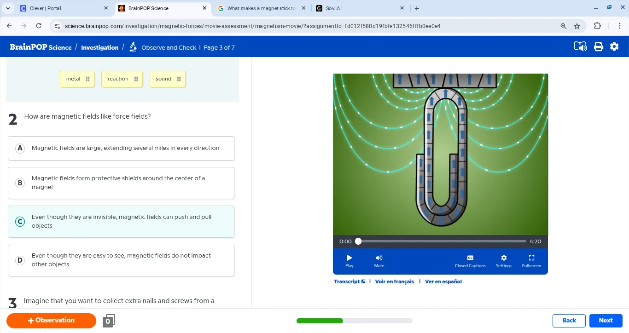Print the page using printer icon
The height and width of the screenshot is (333, 629).
click(x=598, y=46)
